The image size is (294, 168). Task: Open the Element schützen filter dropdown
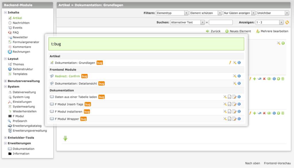click(206, 13)
